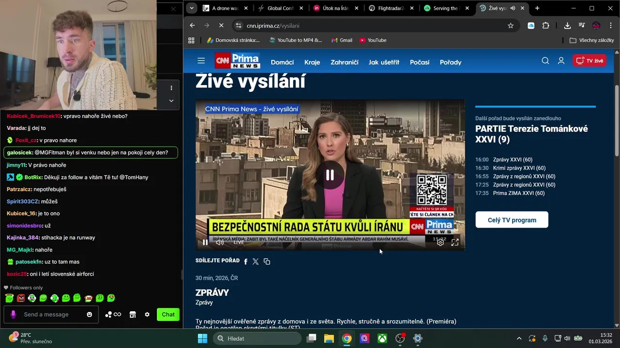The image size is (620, 348).
Task: Bookmark this page with the star
Action: coord(511,26)
